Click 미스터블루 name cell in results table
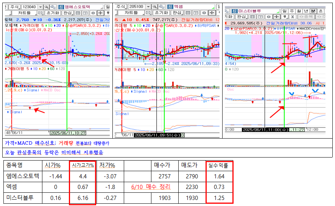Image resolution: width=335 pixels, height=206 pixels. click(x=23, y=198)
